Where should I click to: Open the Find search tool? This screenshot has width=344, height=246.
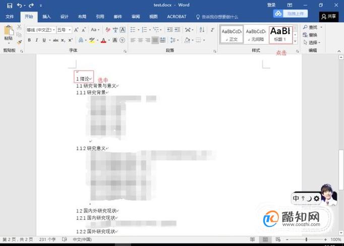pos(310,27)
